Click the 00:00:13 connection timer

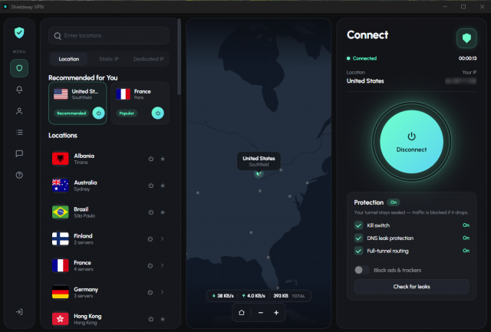coord(467,58)
